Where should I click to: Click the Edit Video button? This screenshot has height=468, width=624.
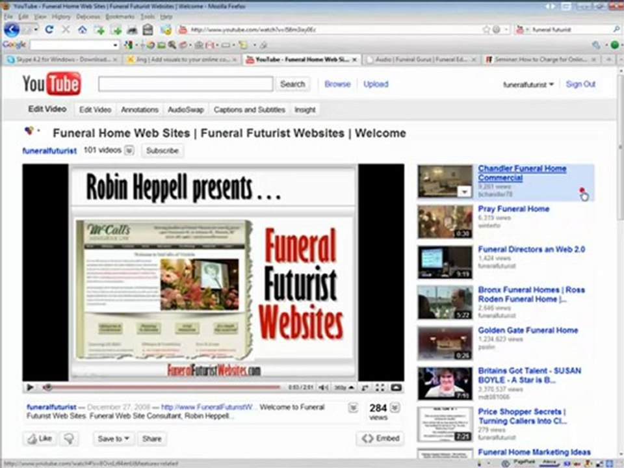tap(95, 109)
